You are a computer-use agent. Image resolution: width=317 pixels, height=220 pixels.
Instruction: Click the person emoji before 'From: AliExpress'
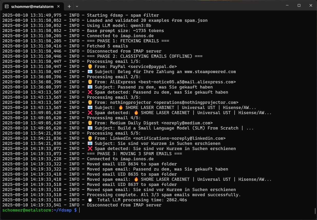90,82
